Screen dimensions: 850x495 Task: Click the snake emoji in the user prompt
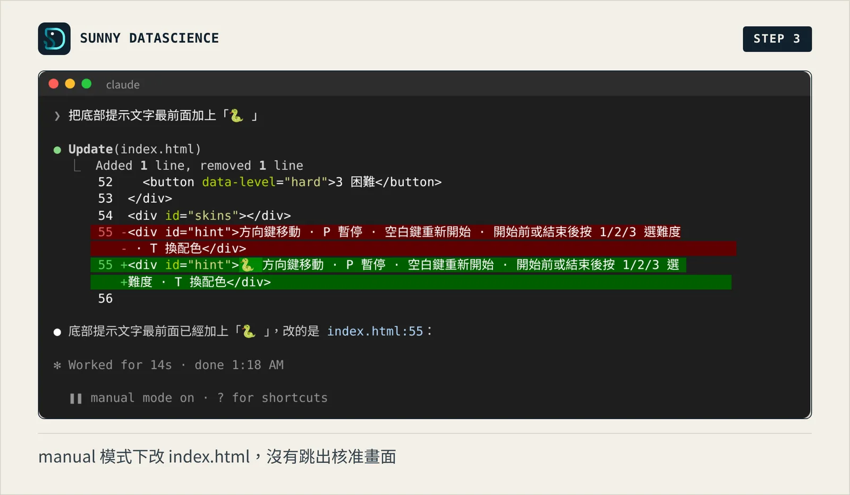click(x=236, y=116)
